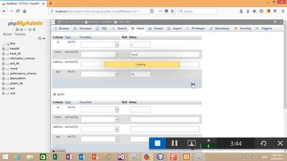This screenshot has width=287, height=161.
Task: Open page settings gear at top right of phpMyAdmin
Action: pos(275,22)
